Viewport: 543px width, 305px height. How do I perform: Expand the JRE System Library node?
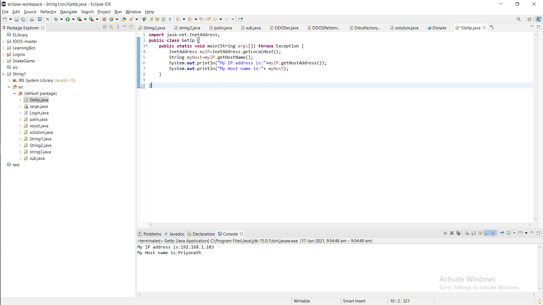9,80
